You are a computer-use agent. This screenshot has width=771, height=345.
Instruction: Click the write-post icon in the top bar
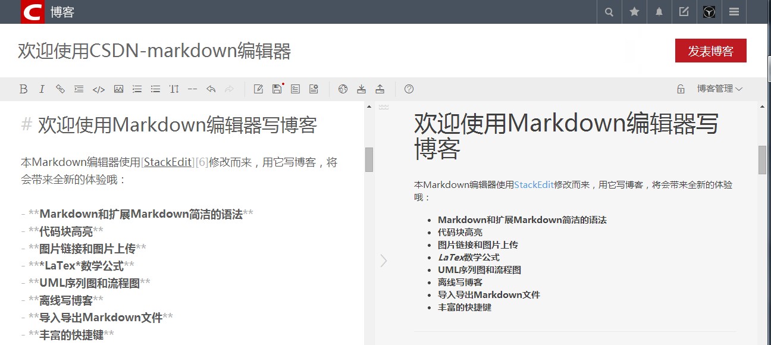[684, 12]
